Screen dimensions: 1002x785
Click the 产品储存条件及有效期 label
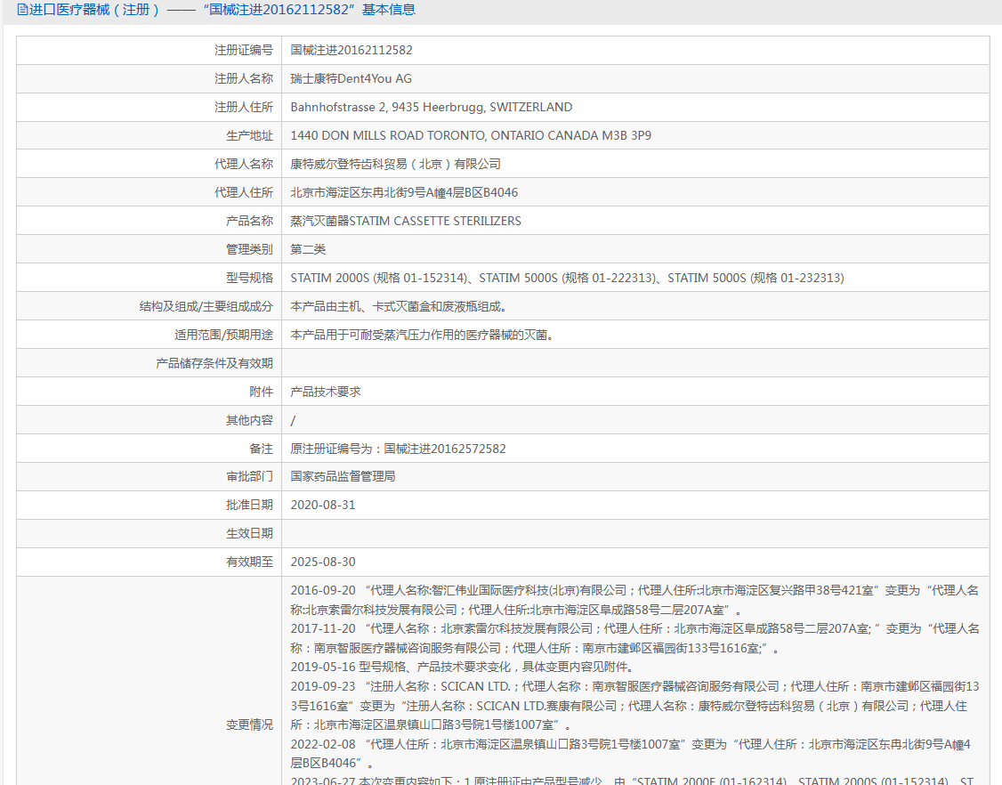(214, 364)
